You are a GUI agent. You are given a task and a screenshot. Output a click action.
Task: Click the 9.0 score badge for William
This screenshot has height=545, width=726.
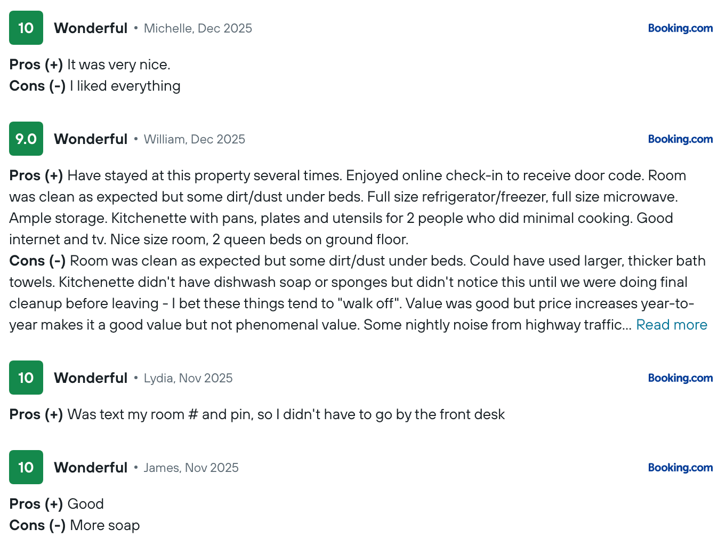(x=26, y=139)
